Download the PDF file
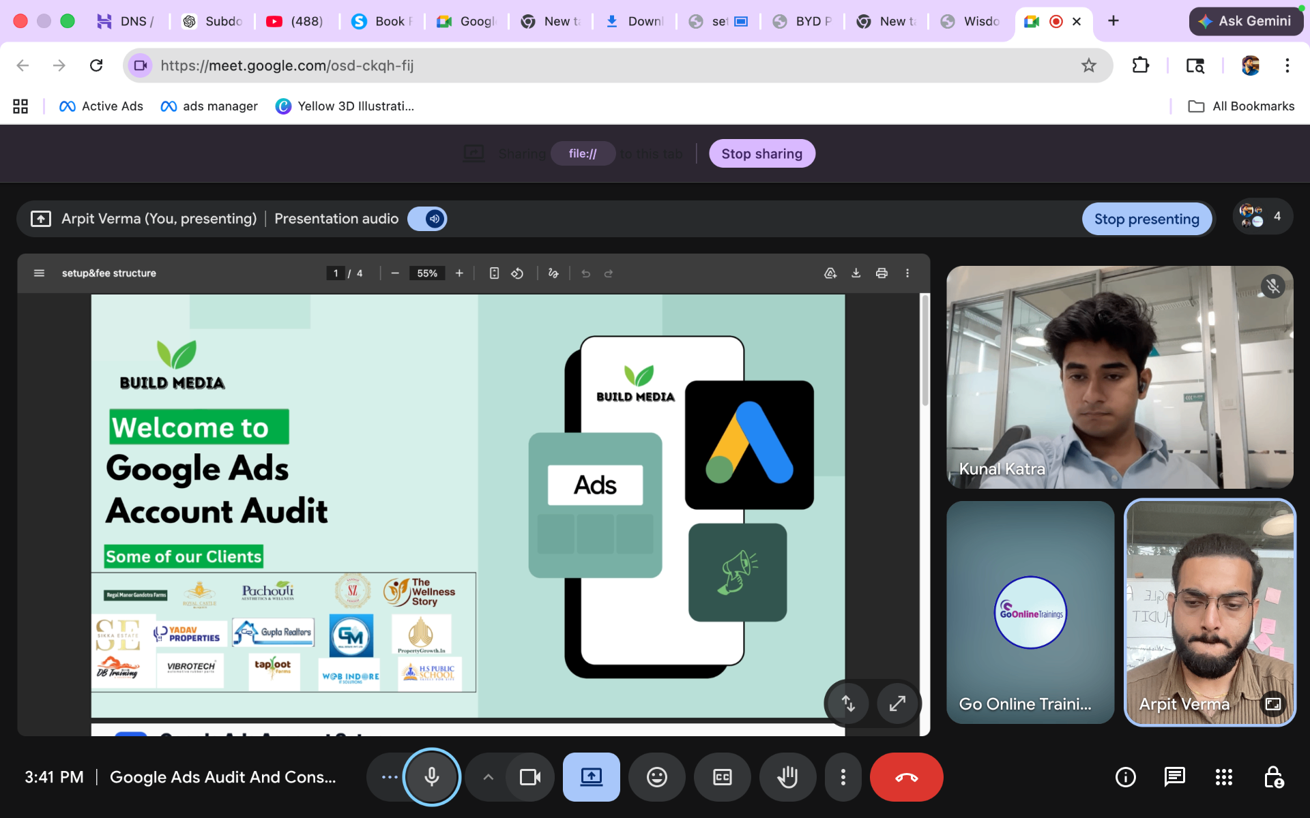 coord(856,273)
